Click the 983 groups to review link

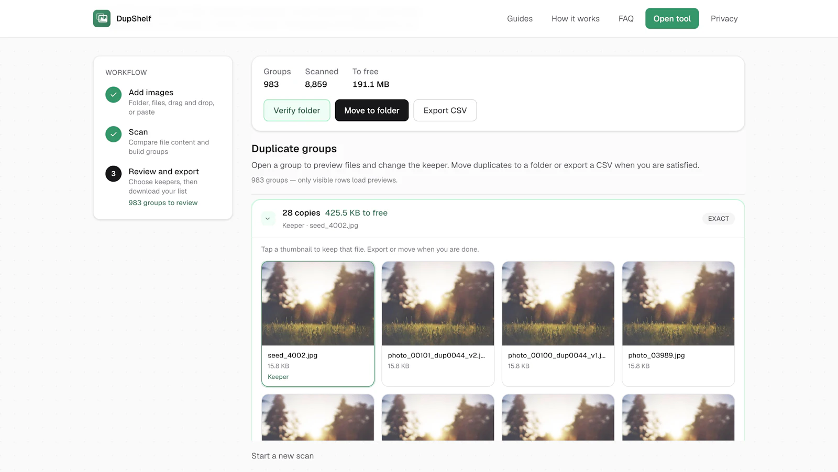(x=163, y=203)
